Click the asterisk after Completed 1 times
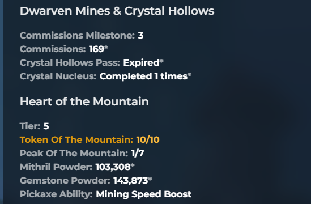The width and height of the screenshot is (311, 204). (189, 75)
